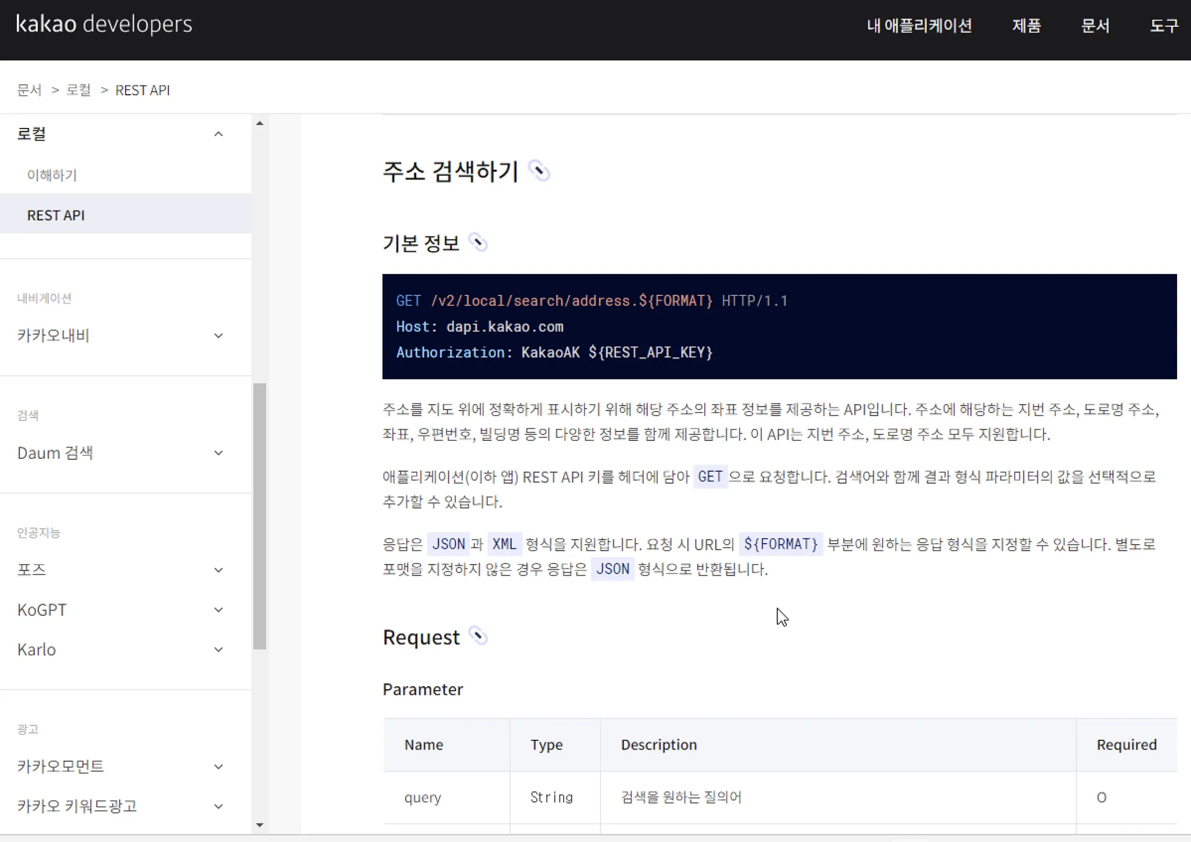Click anchor link icon beside Request heading

coord(478,636)
